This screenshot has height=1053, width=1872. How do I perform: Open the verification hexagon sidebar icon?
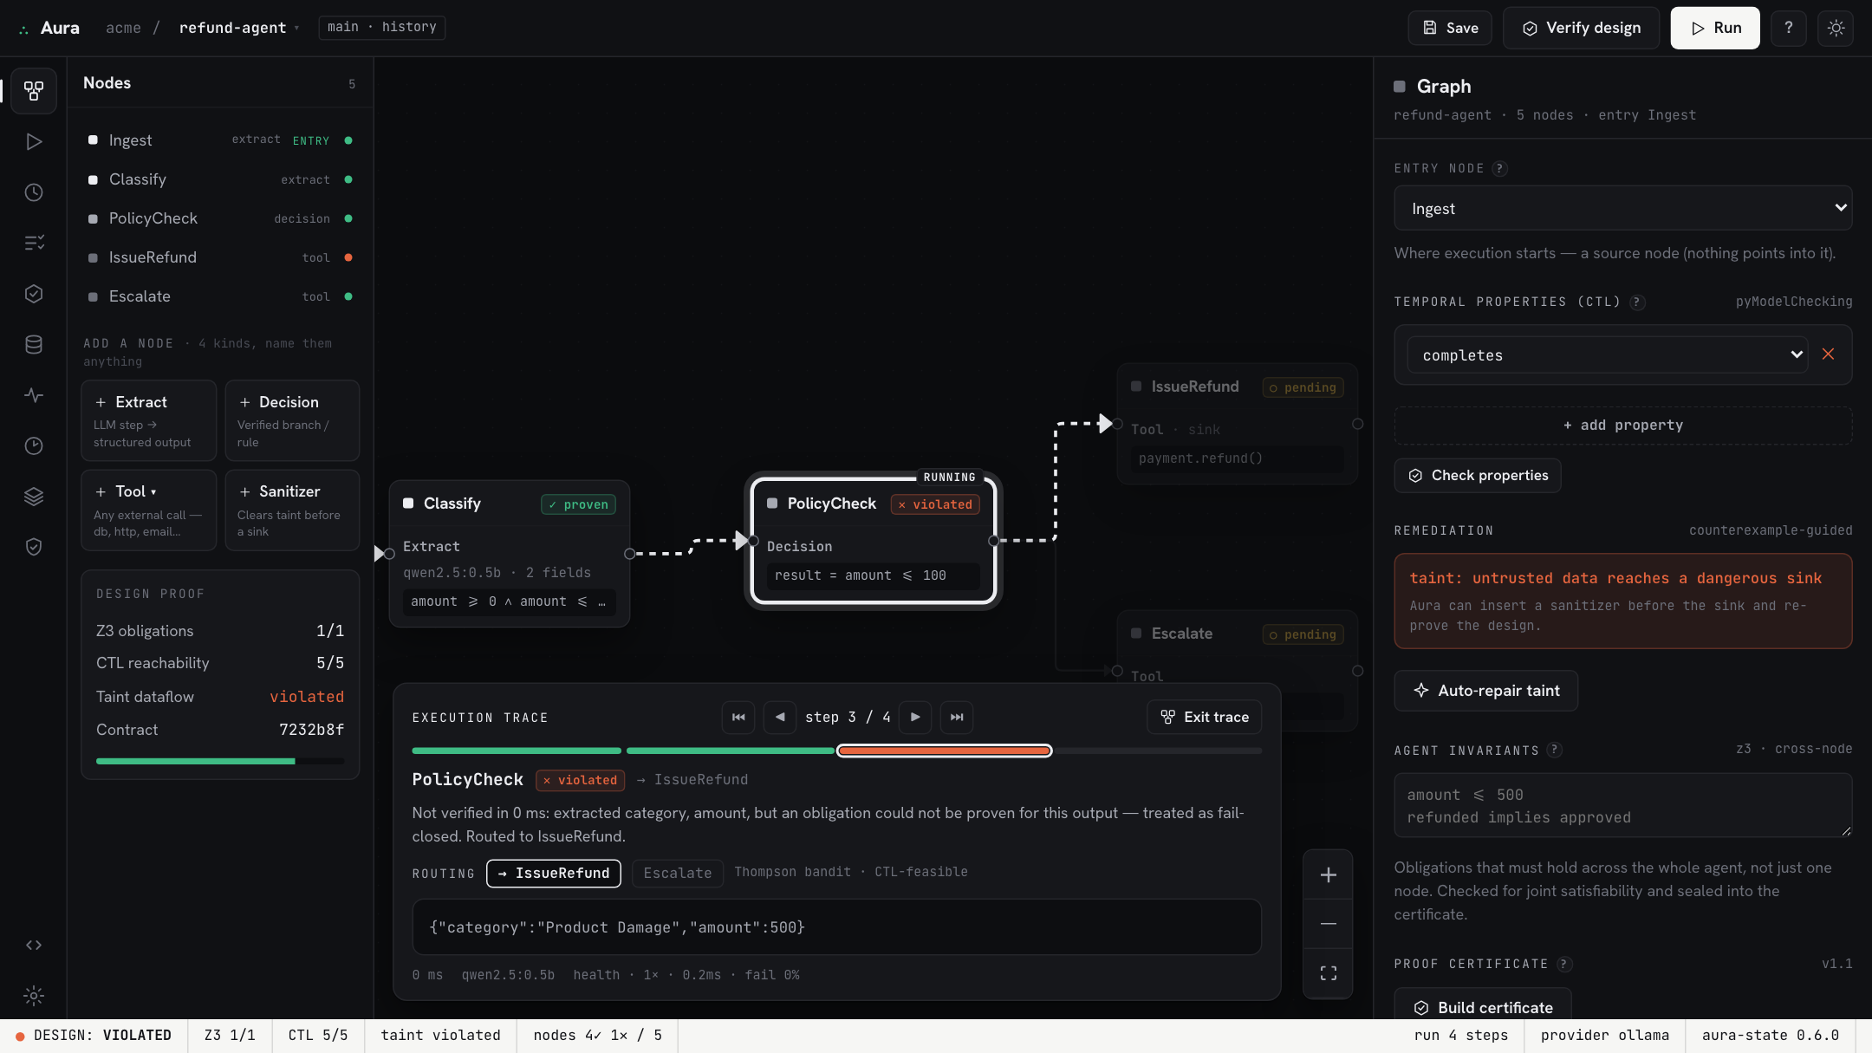coord(34,294)
